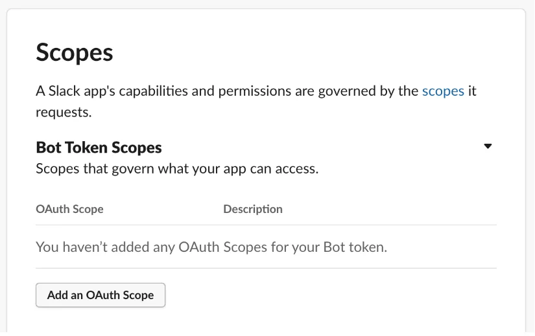Click the Description column header
Screen dimensions: 535x336
[x=253, y=209]
